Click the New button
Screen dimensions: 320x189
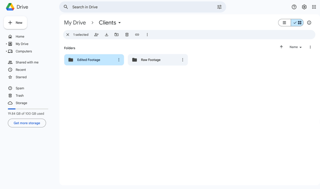click(x=15, y=23)
